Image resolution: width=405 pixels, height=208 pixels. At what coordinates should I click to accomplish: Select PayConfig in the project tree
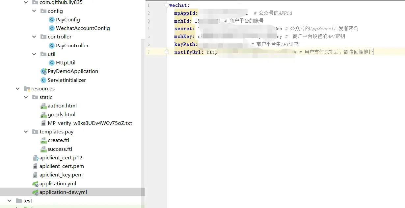[x=68, y=20]
